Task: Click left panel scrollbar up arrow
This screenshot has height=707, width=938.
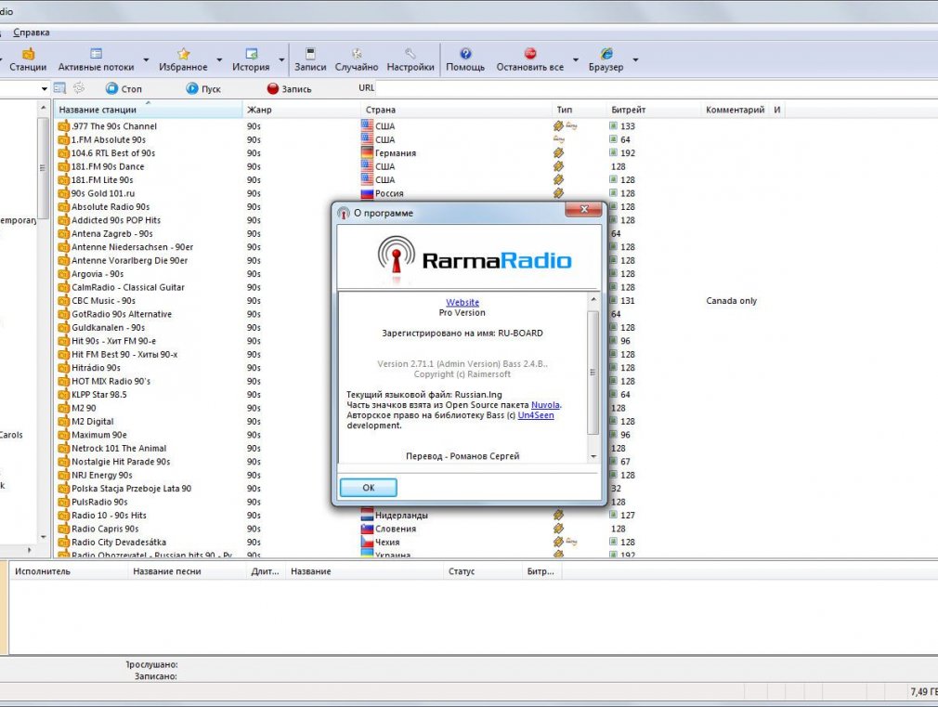Action: 43,108
